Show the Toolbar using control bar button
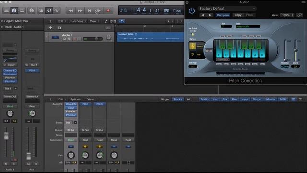The height and width of the screenshot is (173, 307). [x=22, y=11]
